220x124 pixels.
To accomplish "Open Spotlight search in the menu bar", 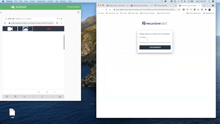I will pos(209,1).
